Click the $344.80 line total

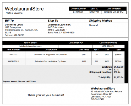[118, 55]
